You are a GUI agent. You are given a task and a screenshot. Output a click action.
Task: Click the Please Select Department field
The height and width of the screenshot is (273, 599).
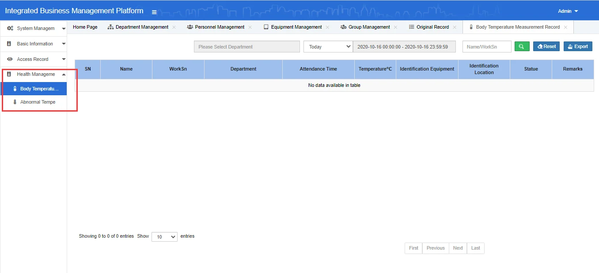pyautogui.click(x=246, y=47)
